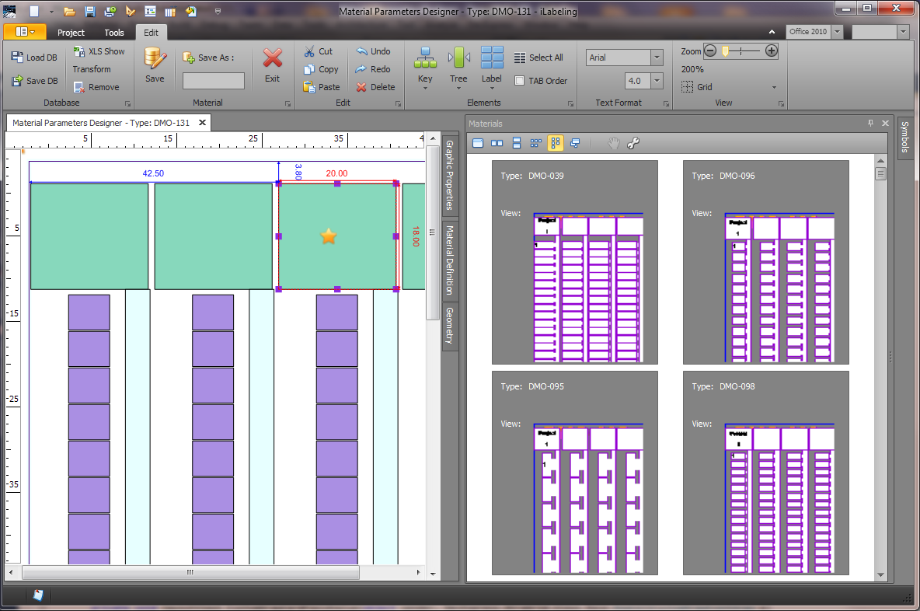Viewport: 920px width, 611px height.
Task: Select the DMO-098 material thumbnail
Action: [765, 473]
